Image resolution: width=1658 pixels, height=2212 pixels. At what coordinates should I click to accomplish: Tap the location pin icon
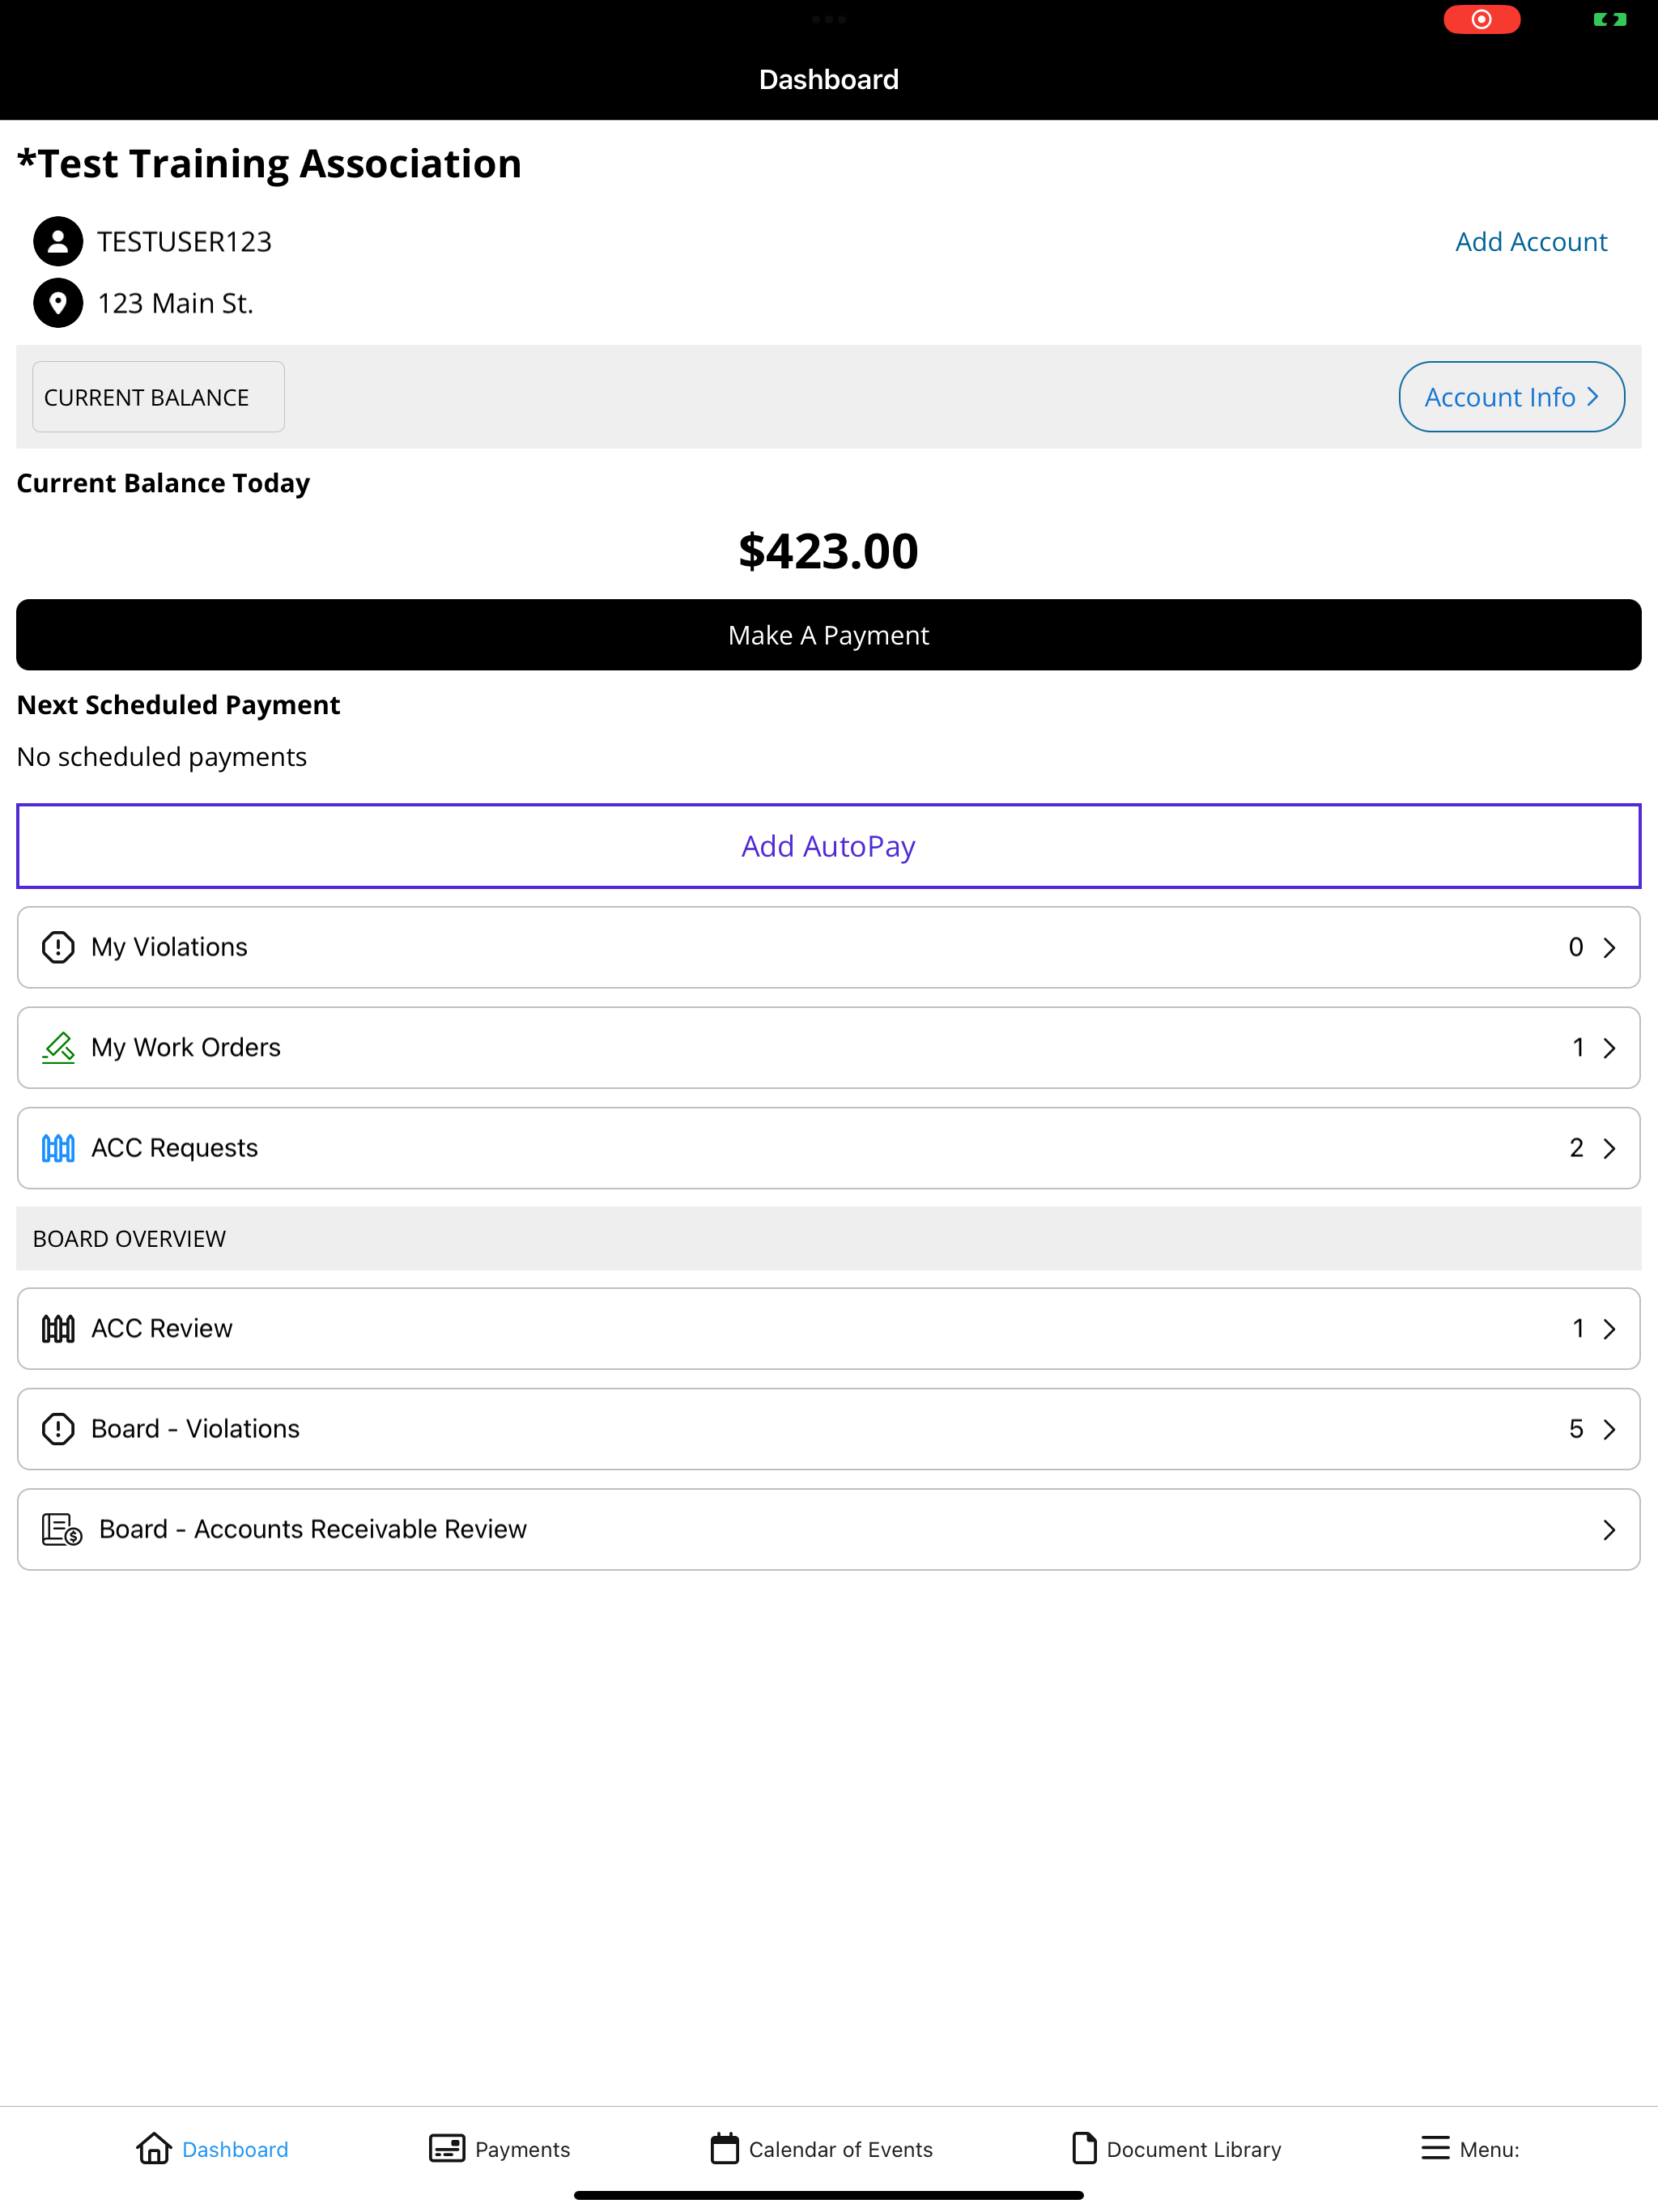[58, 303]
